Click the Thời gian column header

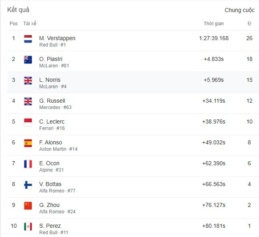click(214, 24)
